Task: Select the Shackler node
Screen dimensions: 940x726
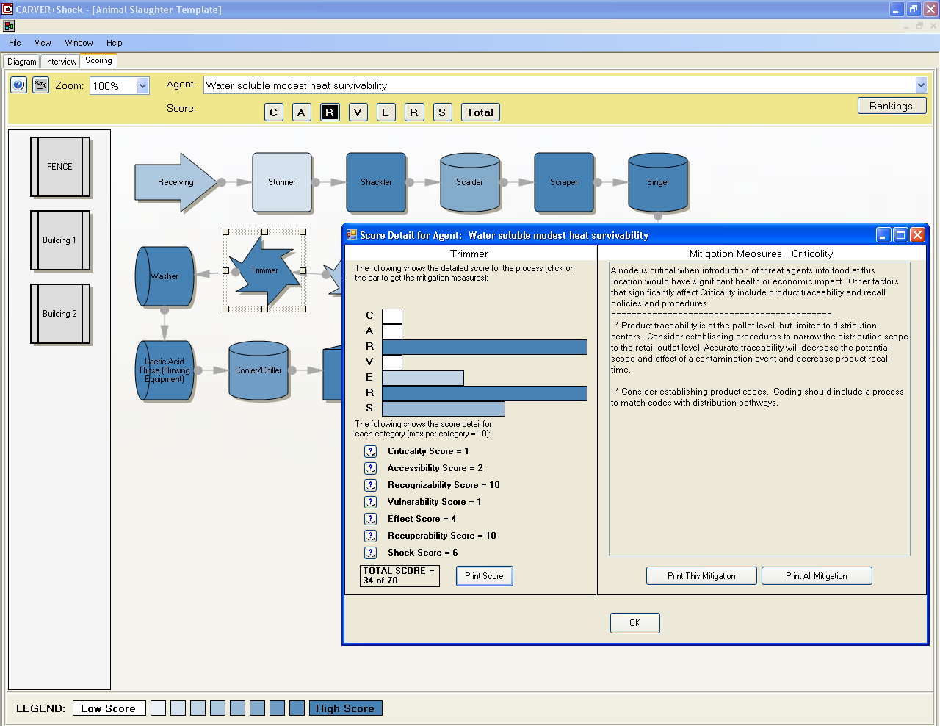Action: point(376,182)
